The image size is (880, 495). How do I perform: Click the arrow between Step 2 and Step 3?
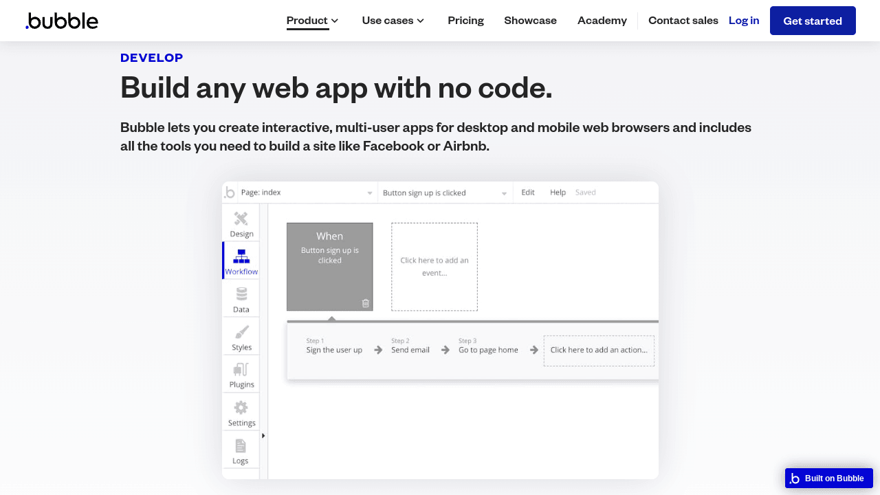click(445, 350)
